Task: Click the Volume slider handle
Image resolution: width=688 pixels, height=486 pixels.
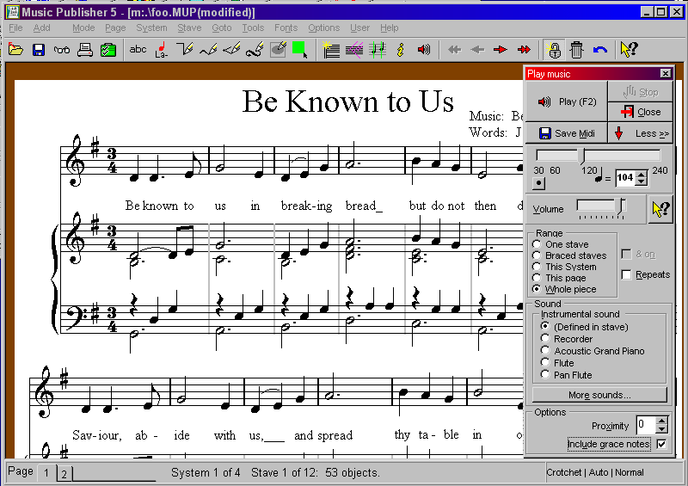Action: tap(621, 206)
